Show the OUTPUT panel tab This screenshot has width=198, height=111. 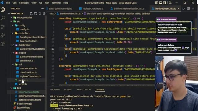click(x=68, y=89)
